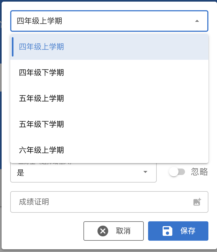Click into the 成绩证明 input field
The image size is (217, 252).
(109, 202)
